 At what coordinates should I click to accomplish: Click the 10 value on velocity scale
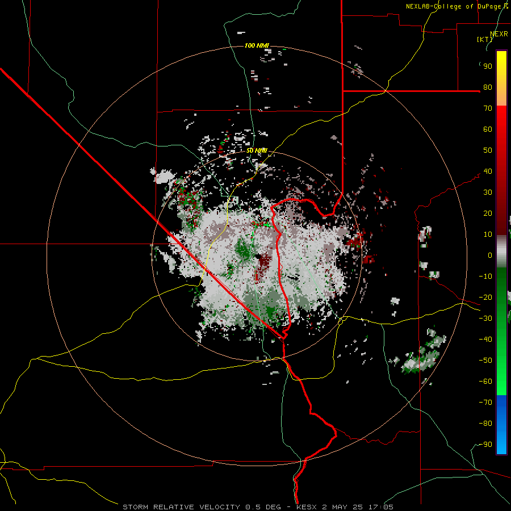[x=488, y=234]
